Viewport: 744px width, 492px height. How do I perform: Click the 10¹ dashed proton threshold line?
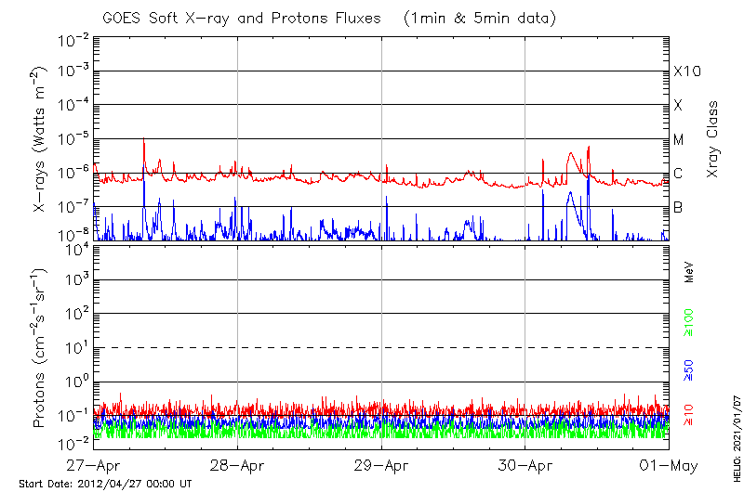tap(381, 348)
